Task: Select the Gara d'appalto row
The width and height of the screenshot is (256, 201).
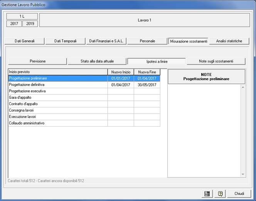Action: point(58,98)
